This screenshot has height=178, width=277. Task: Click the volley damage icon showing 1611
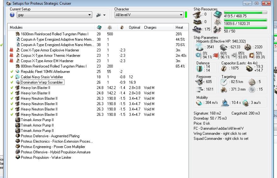pyautogui.click(x=200, y=90)
